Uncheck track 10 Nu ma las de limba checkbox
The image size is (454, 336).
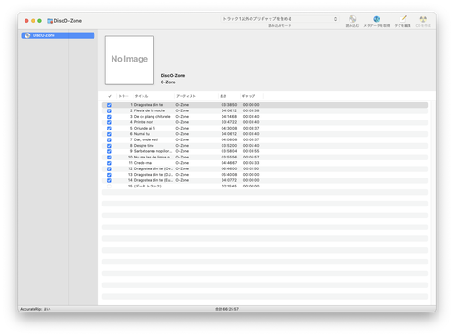click(109, 158)
